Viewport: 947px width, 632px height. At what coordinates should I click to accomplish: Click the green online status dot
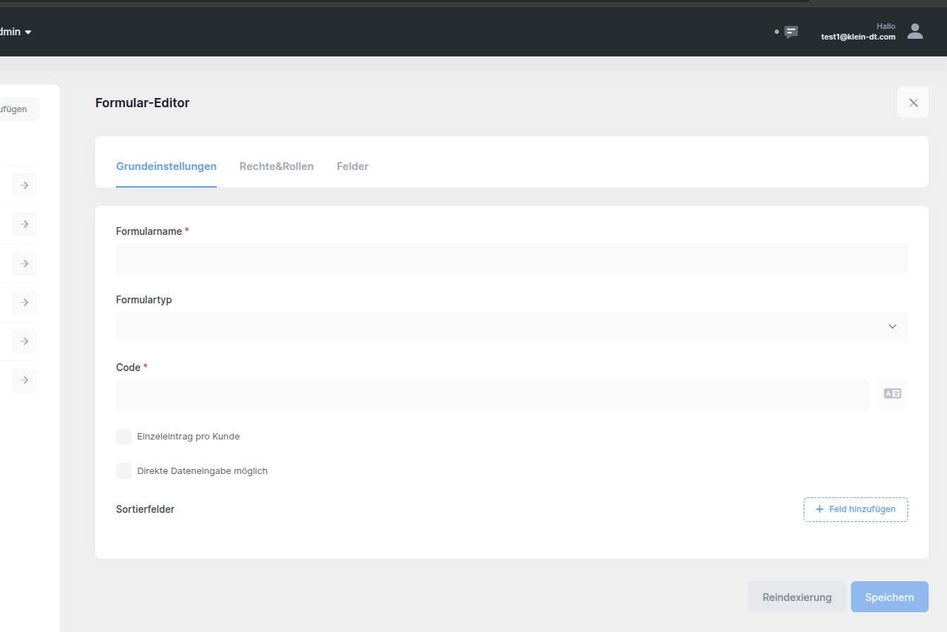(x=777, y=32)
